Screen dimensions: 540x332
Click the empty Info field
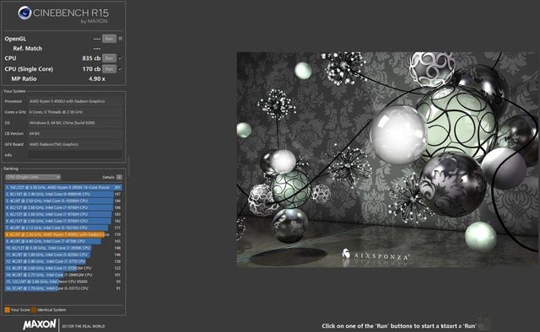pos(75,155)
